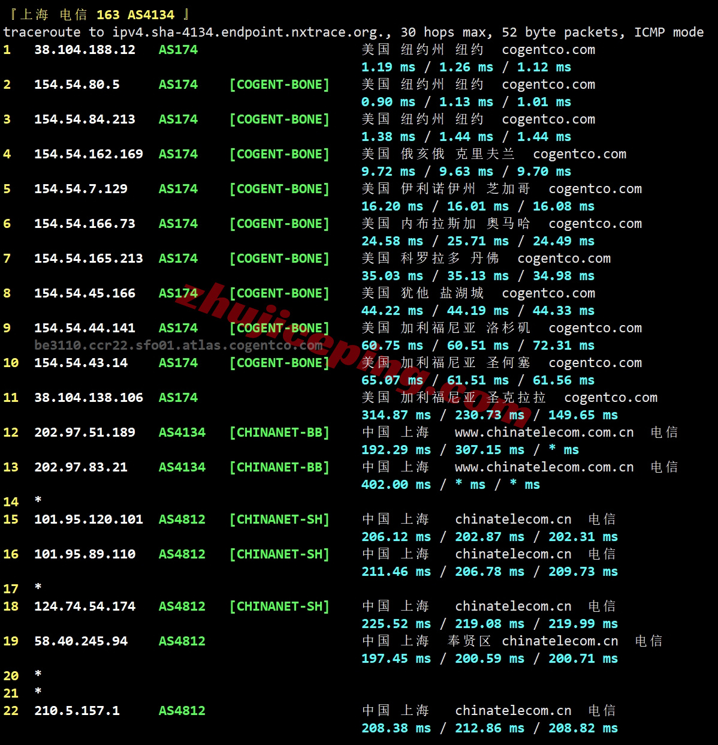Click latency value 197.45 ms
This screenshot has width=718, height=745.
coord(396,659)
